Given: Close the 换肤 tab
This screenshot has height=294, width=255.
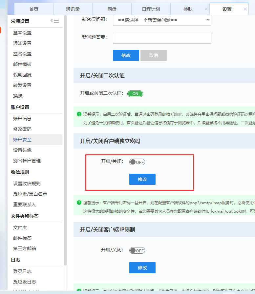Looking at the screenshot, I should click(x=206, y=9).
